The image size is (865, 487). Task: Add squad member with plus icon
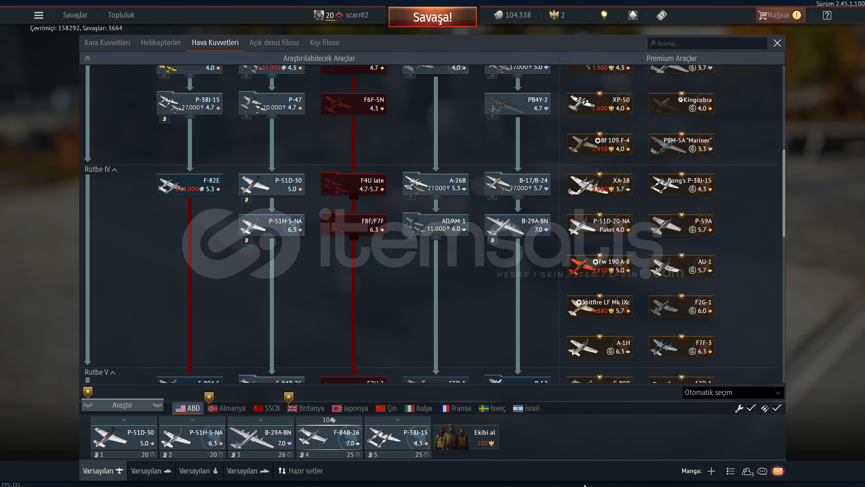click(x=711, y=471)
